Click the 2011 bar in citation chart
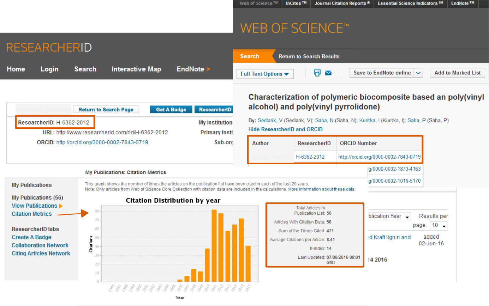Image resolution: width=489 pixels, height=306 pixels. point(214,246)
